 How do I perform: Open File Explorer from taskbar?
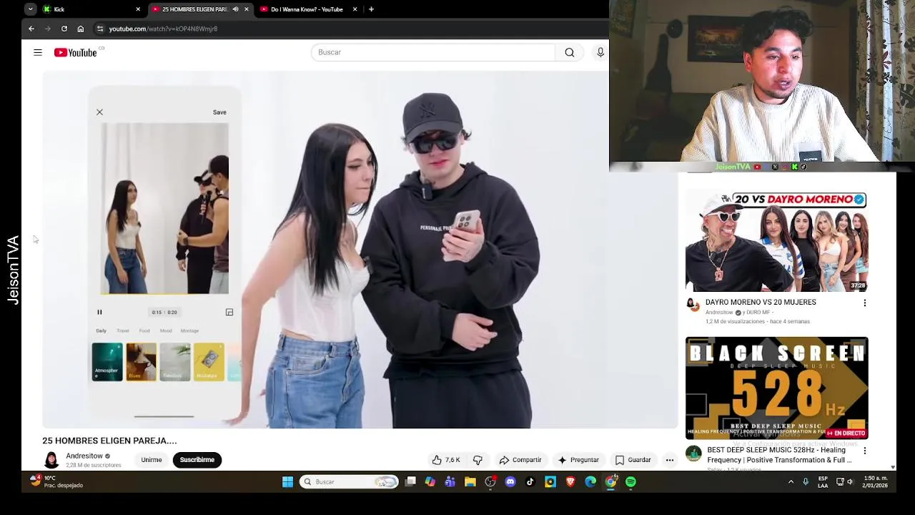tap(470, 482)
